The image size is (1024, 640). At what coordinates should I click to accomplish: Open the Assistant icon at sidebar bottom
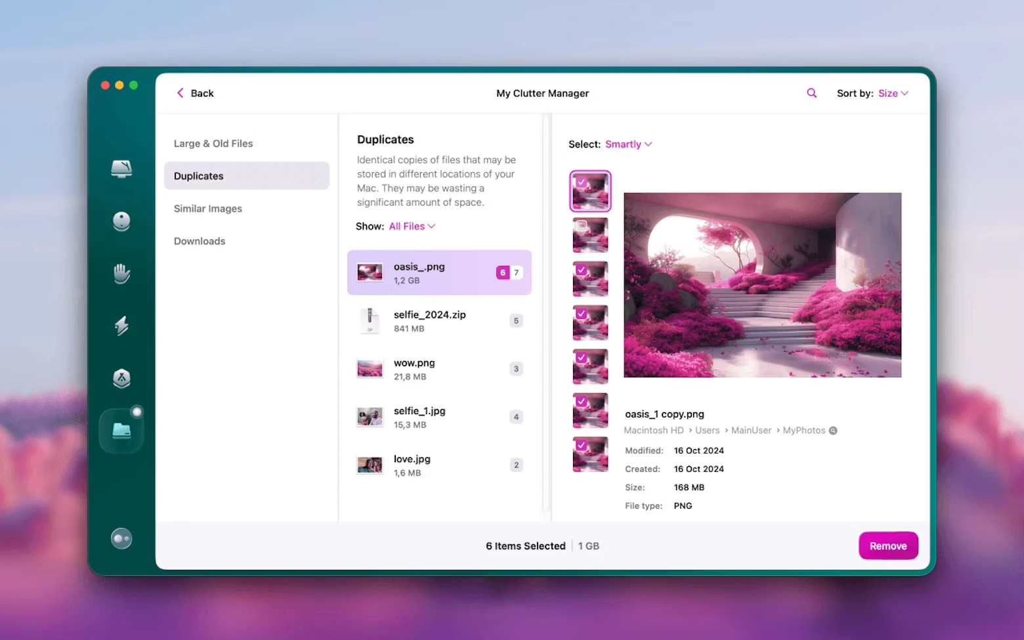[121, 539]
